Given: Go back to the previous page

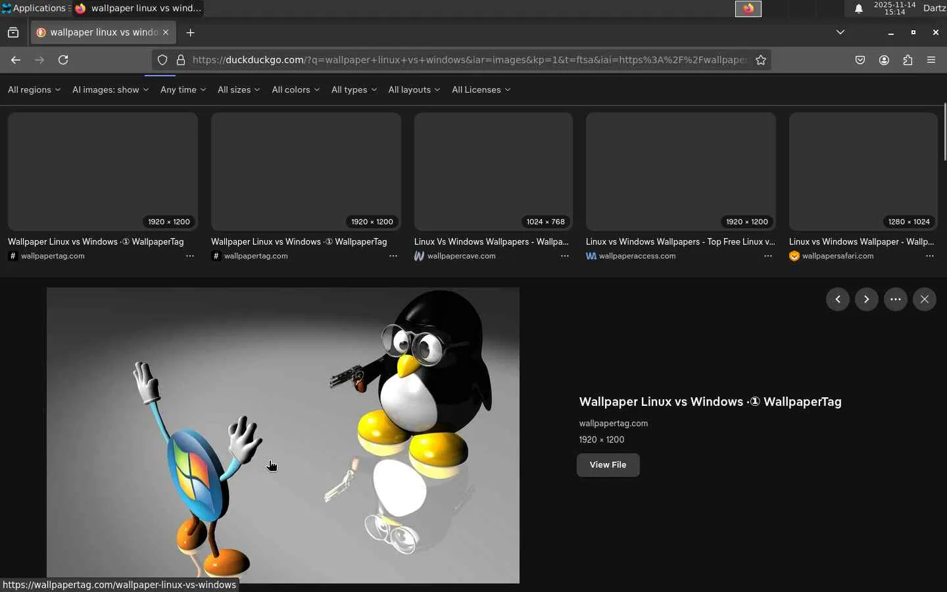Looking at the screenshot, I should 16,60.
